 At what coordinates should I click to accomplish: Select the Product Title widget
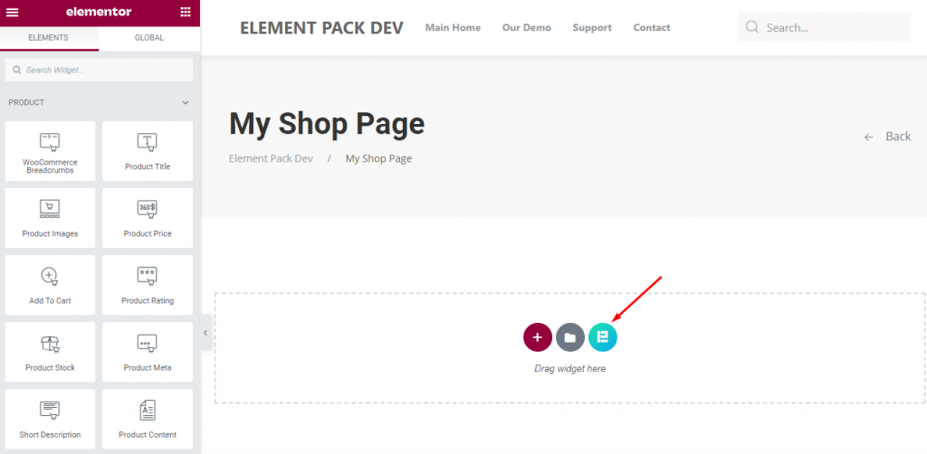(148, 151)
